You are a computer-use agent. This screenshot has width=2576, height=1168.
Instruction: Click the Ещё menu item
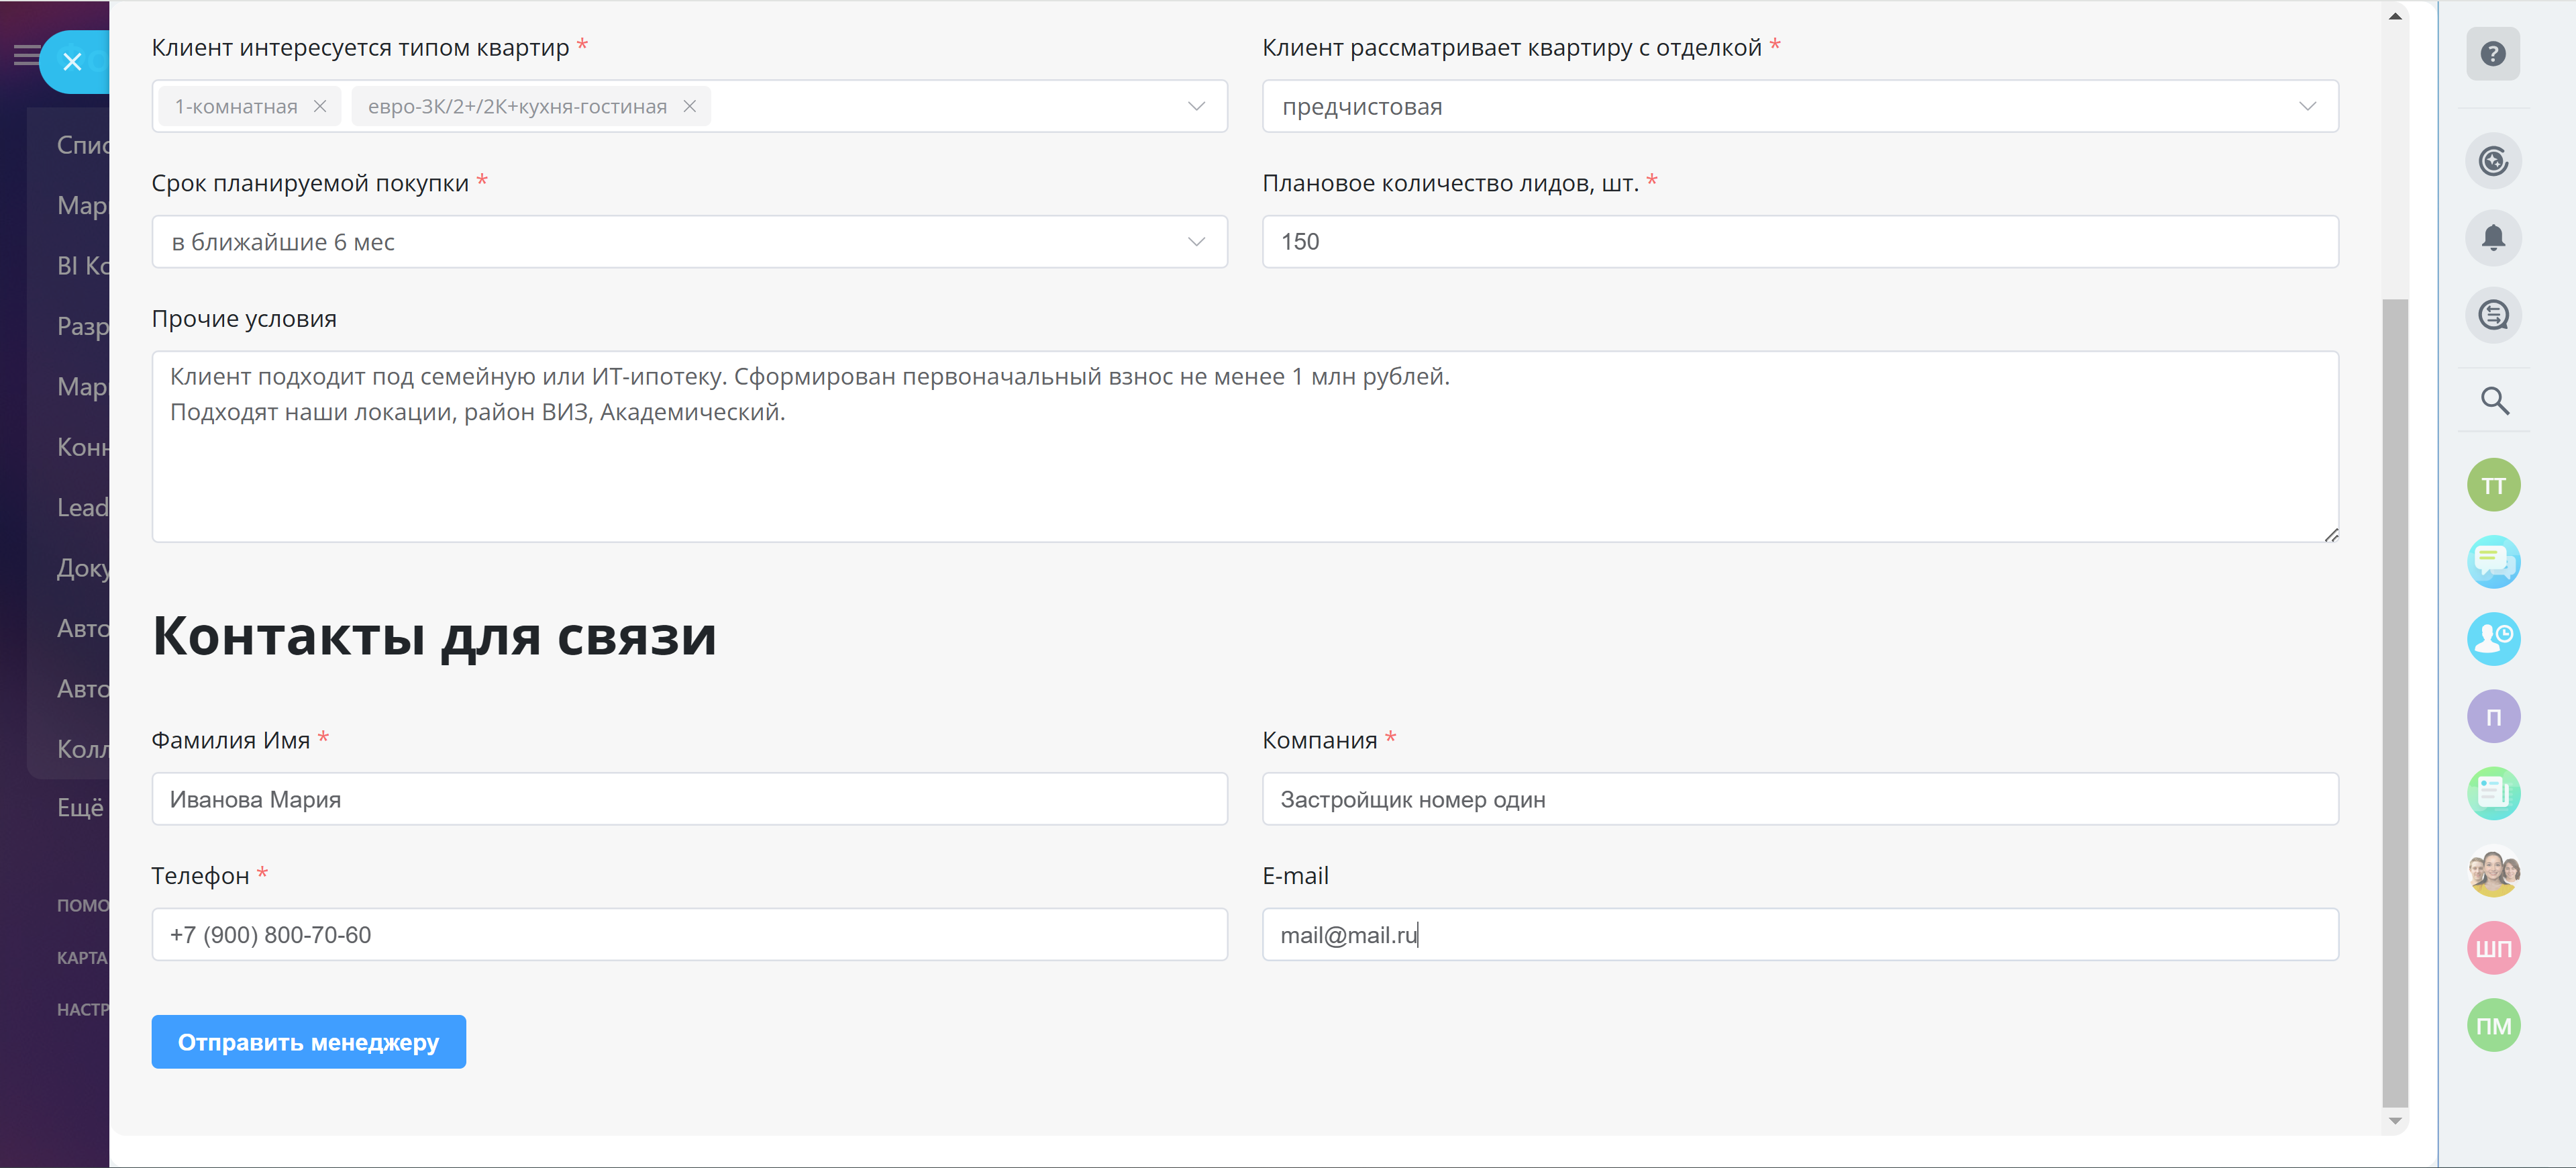pyautogui.click(x=80, y=807)
